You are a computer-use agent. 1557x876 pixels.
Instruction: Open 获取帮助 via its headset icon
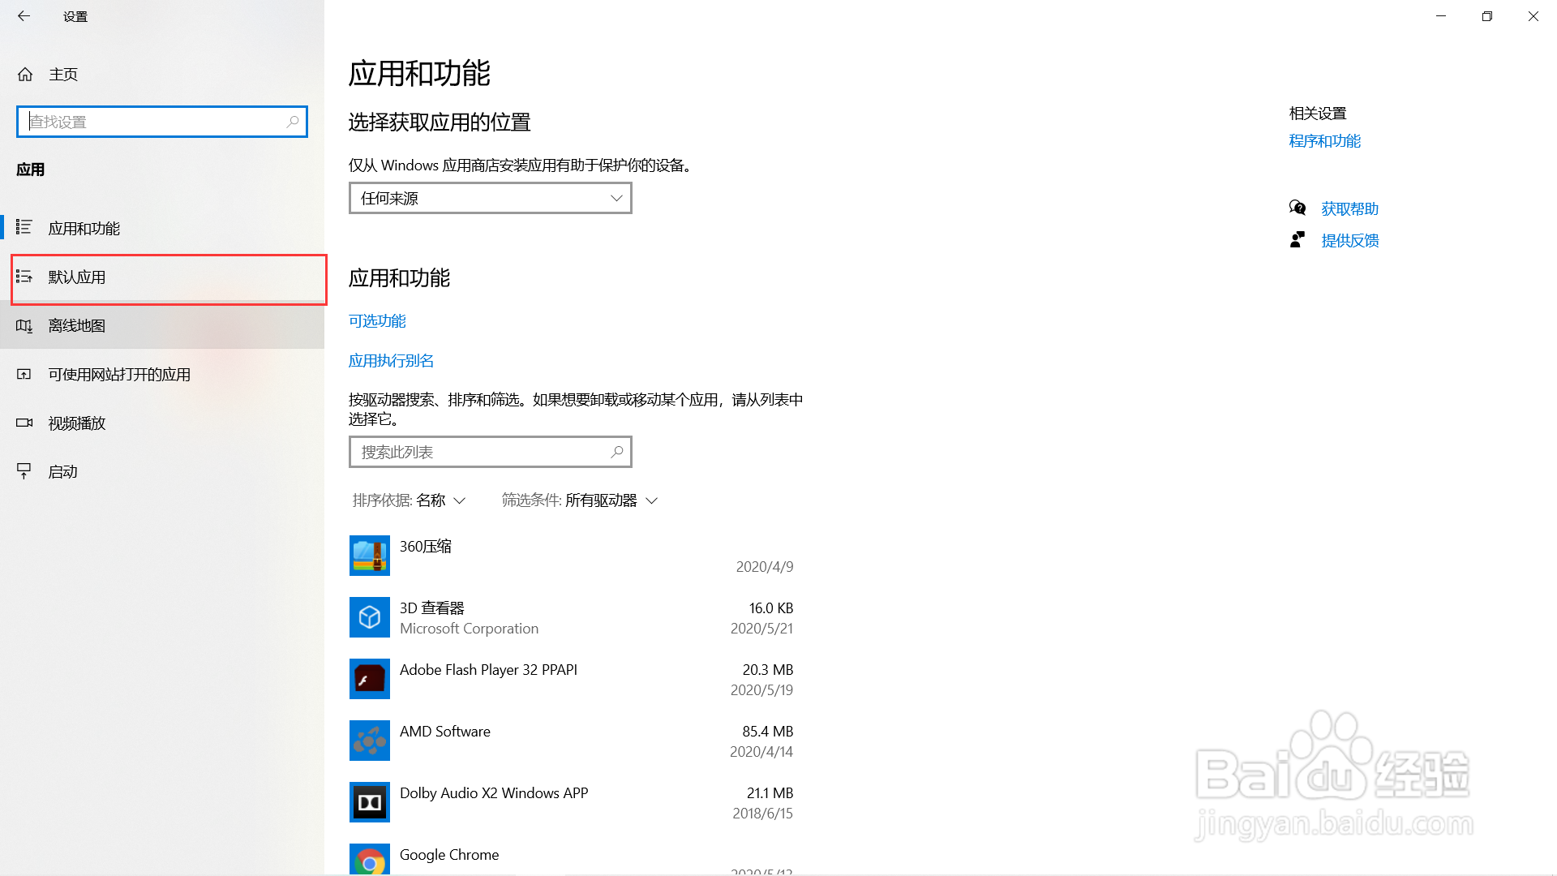point(1298,208)
